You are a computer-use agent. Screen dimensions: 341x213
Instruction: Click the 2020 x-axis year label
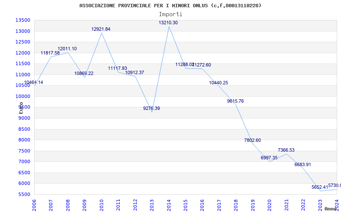(x=270, y=205)
